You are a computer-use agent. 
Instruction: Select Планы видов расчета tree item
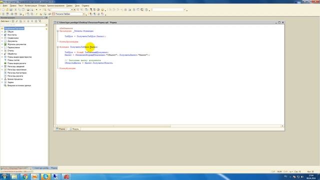(x=16, y=63)
